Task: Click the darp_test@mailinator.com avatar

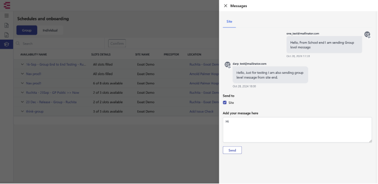Action: pos(228,65)
